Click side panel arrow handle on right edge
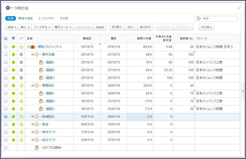Viewport: 246px width, 159px height. pyautogui.click(x=243, y=91)
